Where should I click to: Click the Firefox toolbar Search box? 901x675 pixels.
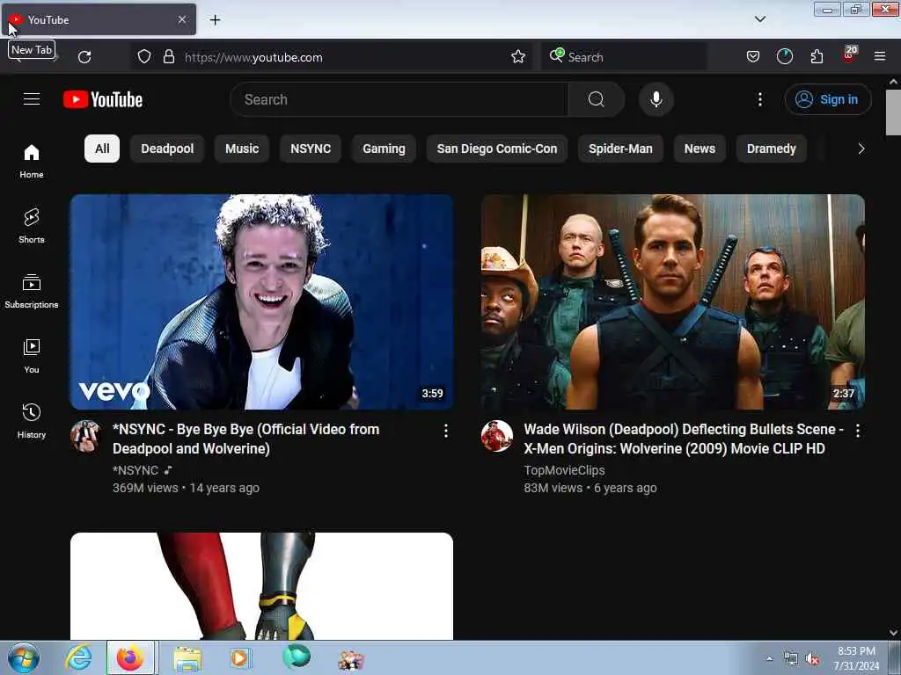pyautogui.click(x=624, y=57)
